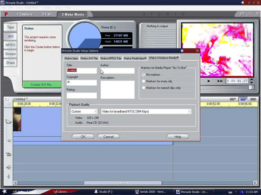Choose Stream output format
This screenshot has height=195, width=261.
click(x=10, y=54)
